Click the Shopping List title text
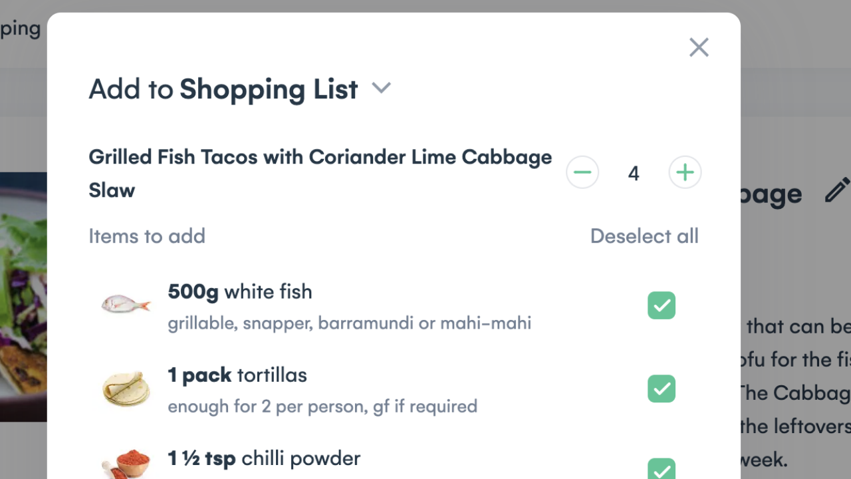851x479 pixels. click(x=269, y=89)
